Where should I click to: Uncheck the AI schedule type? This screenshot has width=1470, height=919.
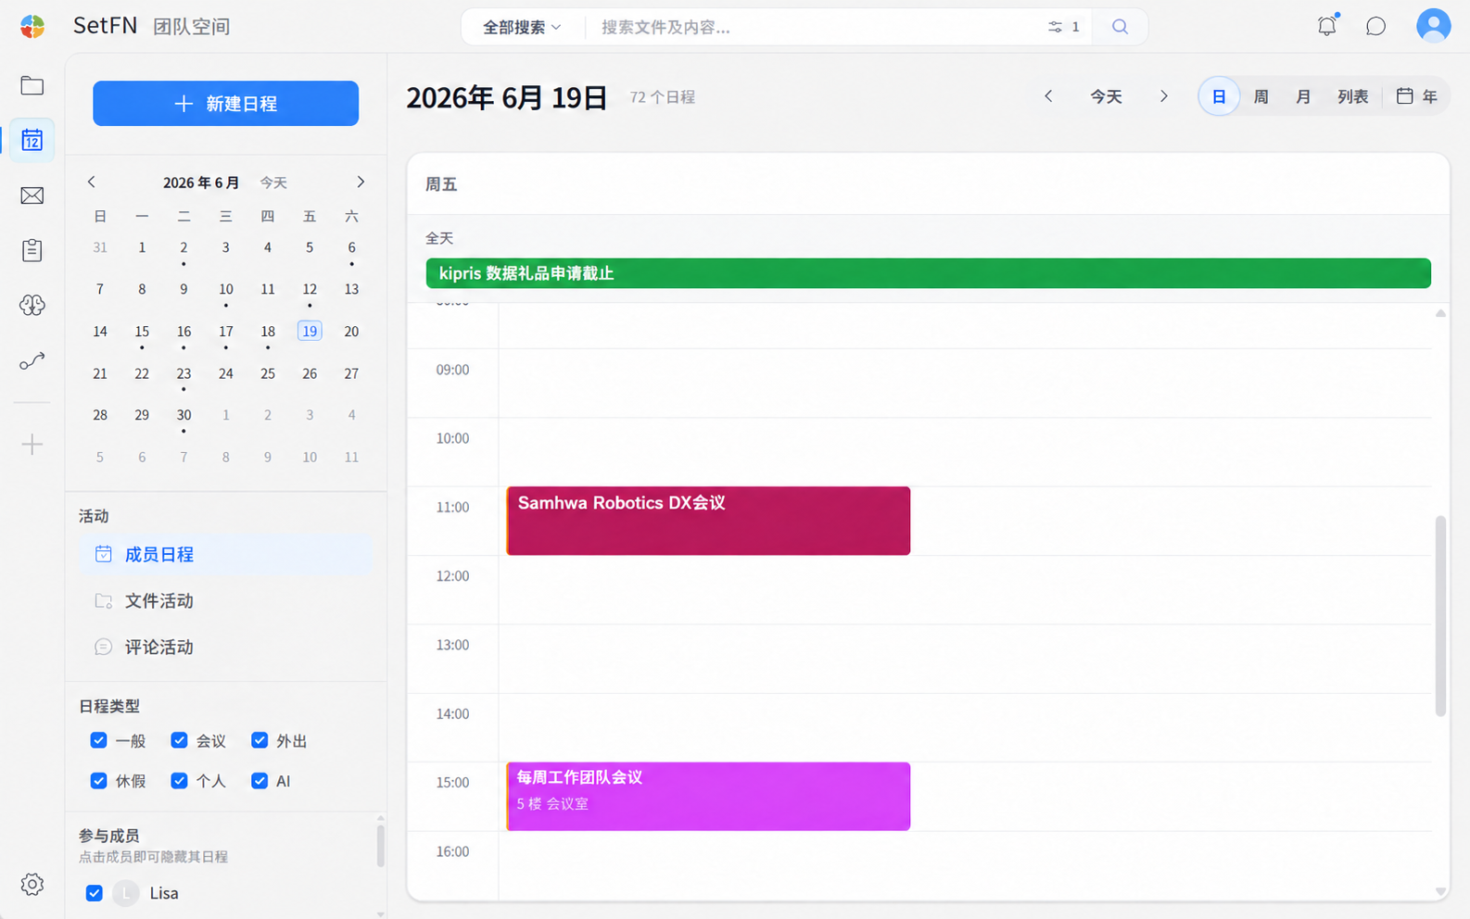coord(260,781)
